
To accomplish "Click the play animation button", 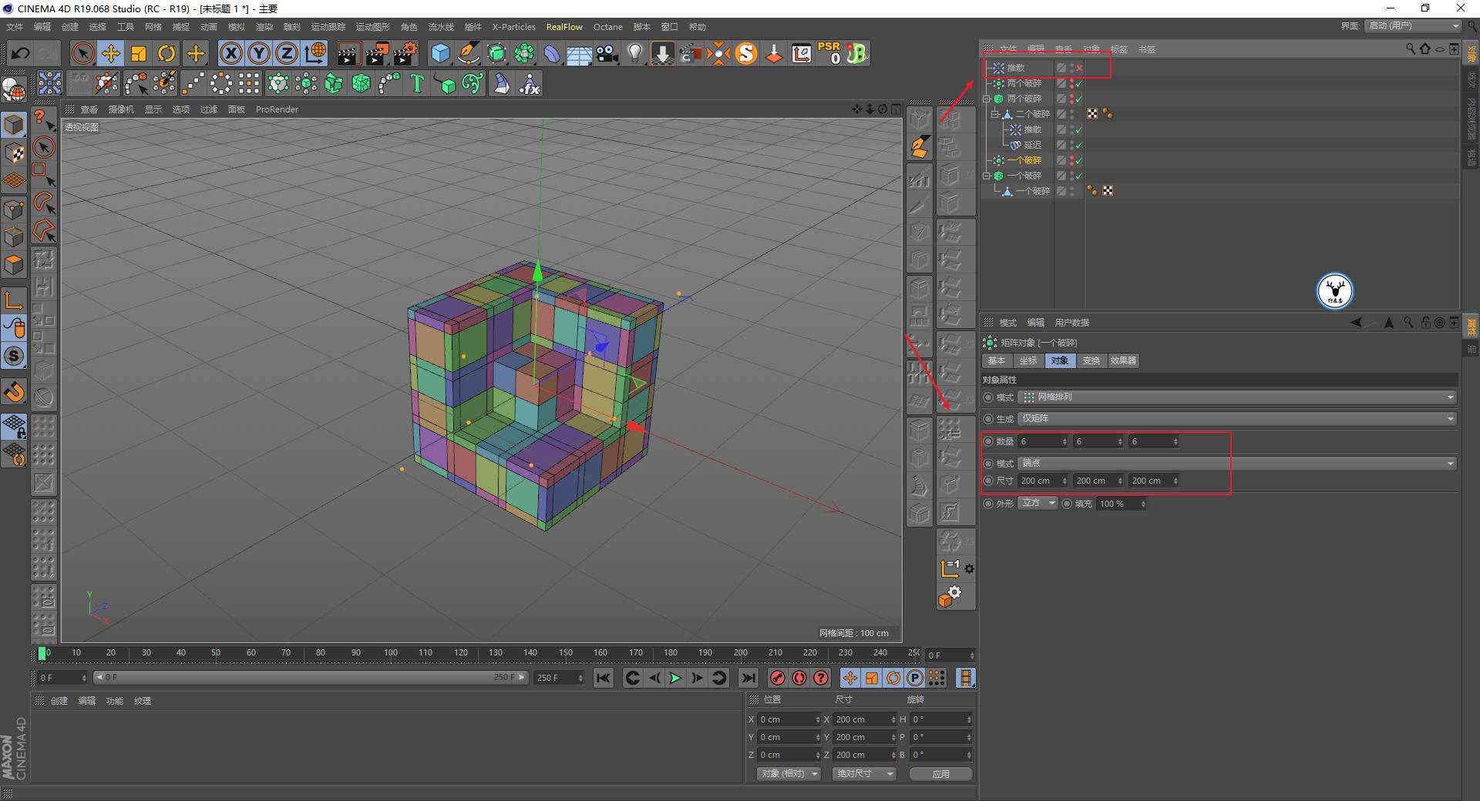I will (675, 678).
